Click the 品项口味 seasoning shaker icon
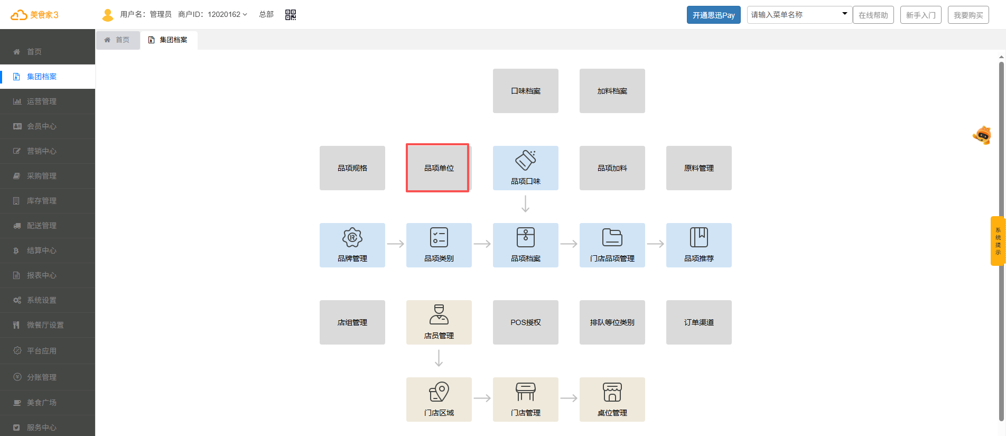1006x436 pixels. tap(525, 161)
